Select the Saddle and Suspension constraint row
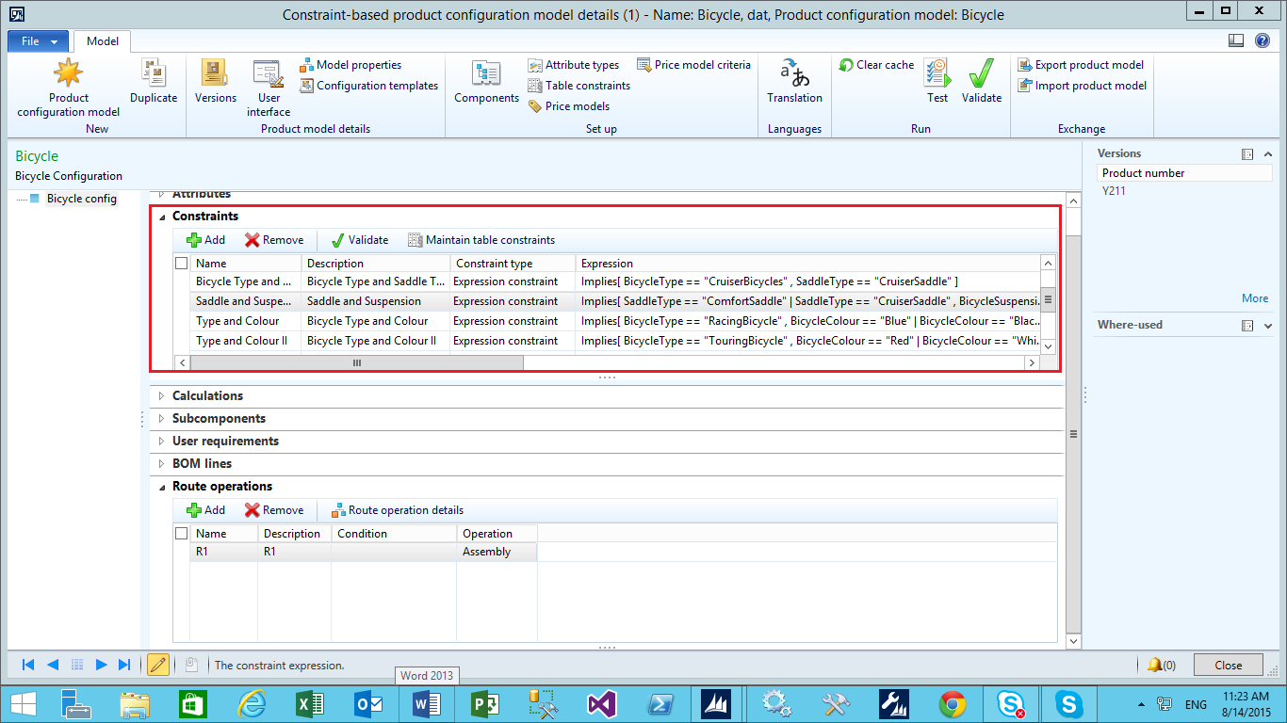Screen dimensions: 1287x723 point(615,301)
